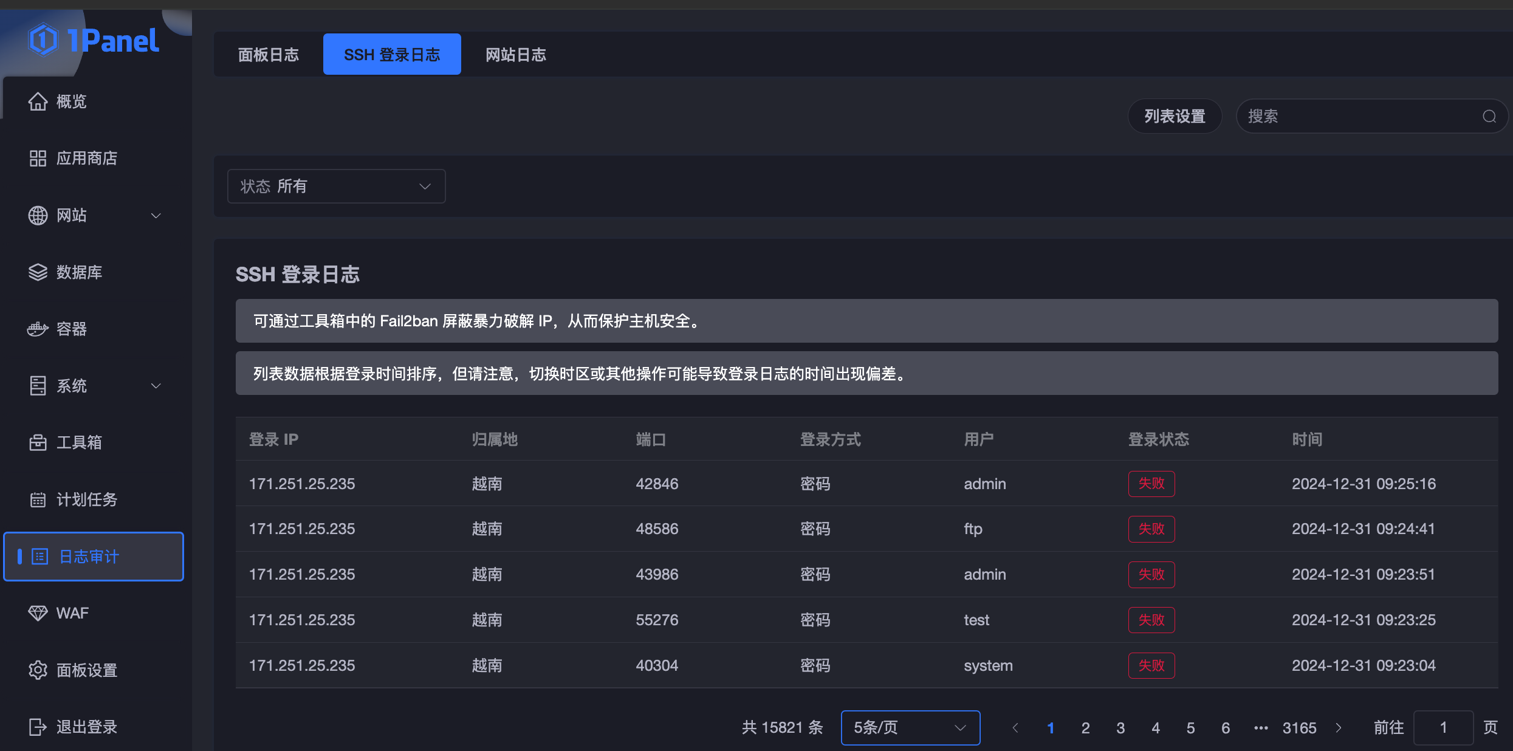Screen dimensions: 1513x751
Task: Click the Panel Settings gear icon
Action: 38,670
